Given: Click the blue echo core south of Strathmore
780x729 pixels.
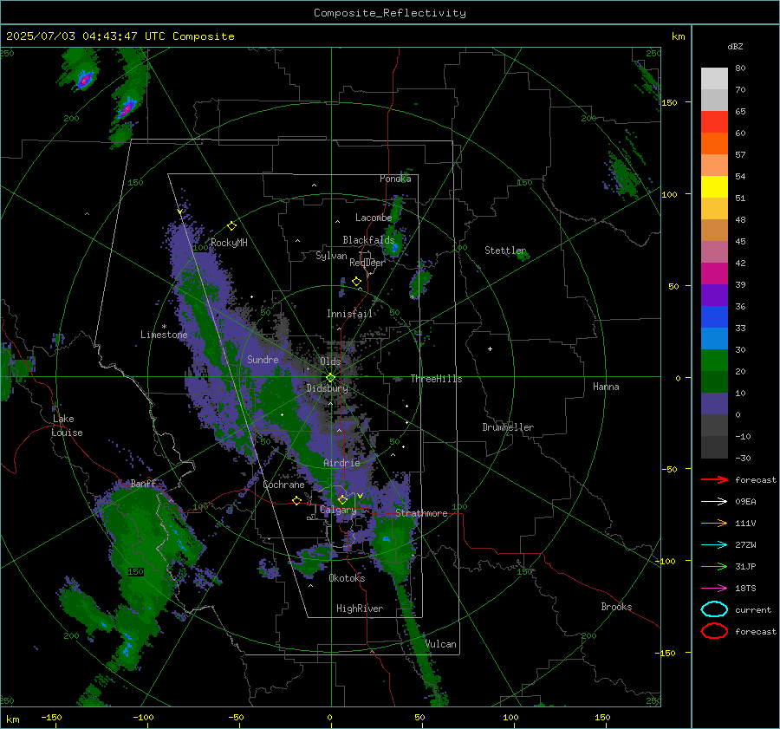Looking at the screenshot, I should pyautogui.click(x=387, y=539).
